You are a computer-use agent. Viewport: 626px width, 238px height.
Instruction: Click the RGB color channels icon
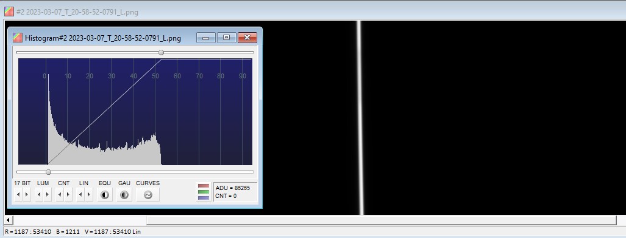pos(204,192)
